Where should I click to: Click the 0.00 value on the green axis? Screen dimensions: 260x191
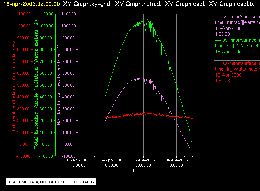(46, 144)
